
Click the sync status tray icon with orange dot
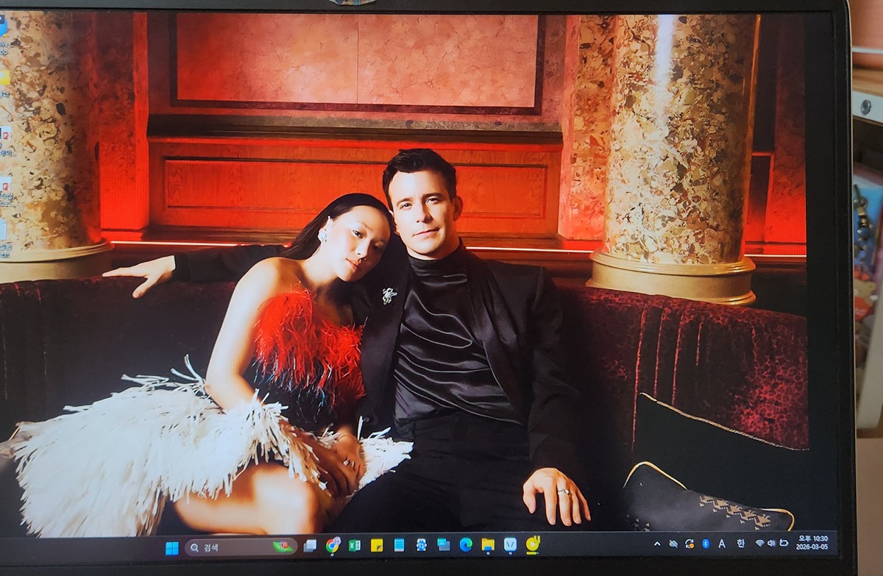pos(689,544)
